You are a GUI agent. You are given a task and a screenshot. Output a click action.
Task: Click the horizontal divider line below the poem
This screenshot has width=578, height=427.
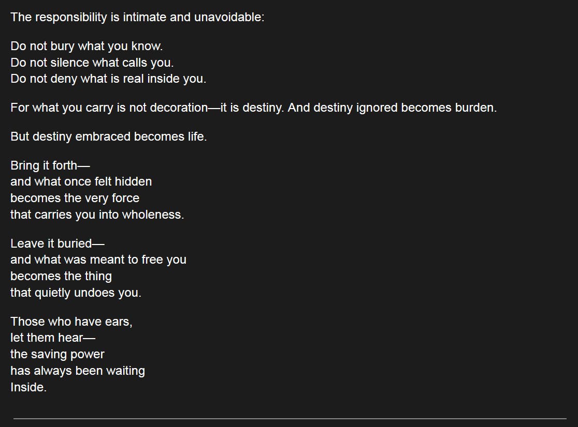pos(290,419)
